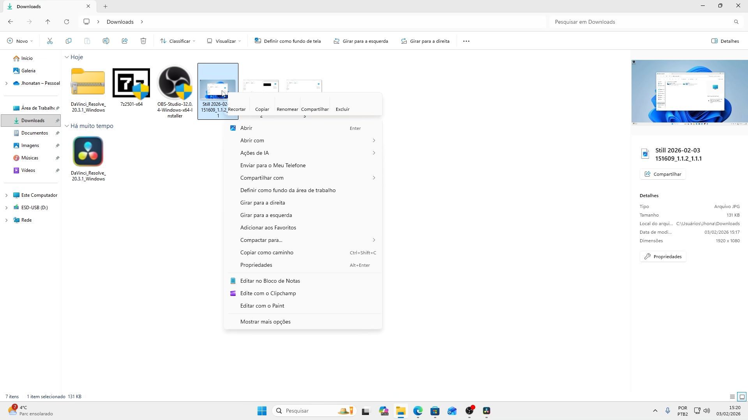Collapse the Hoje group header

67,57
